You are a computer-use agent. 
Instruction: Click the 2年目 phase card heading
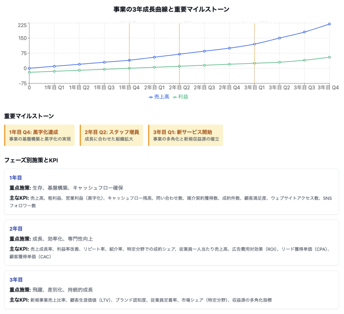point(16,228)
